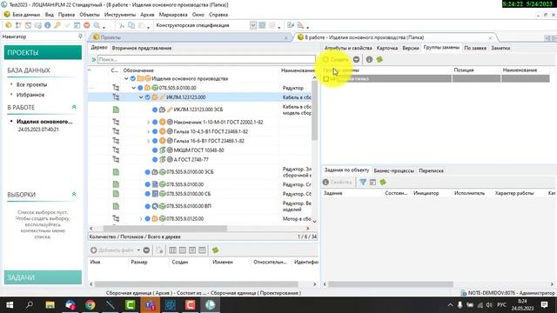Click the scissors cut icon in the toolbar

(x=122, y=25)
